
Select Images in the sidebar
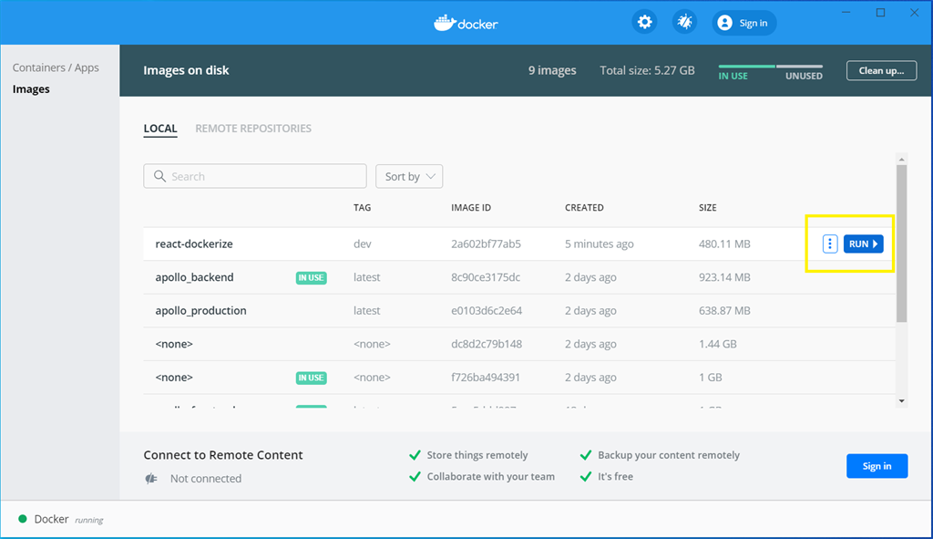click(31, 88)
